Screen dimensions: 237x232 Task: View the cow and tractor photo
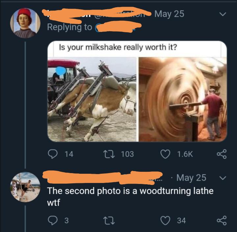pyautogui.click(x=92, y=99)
